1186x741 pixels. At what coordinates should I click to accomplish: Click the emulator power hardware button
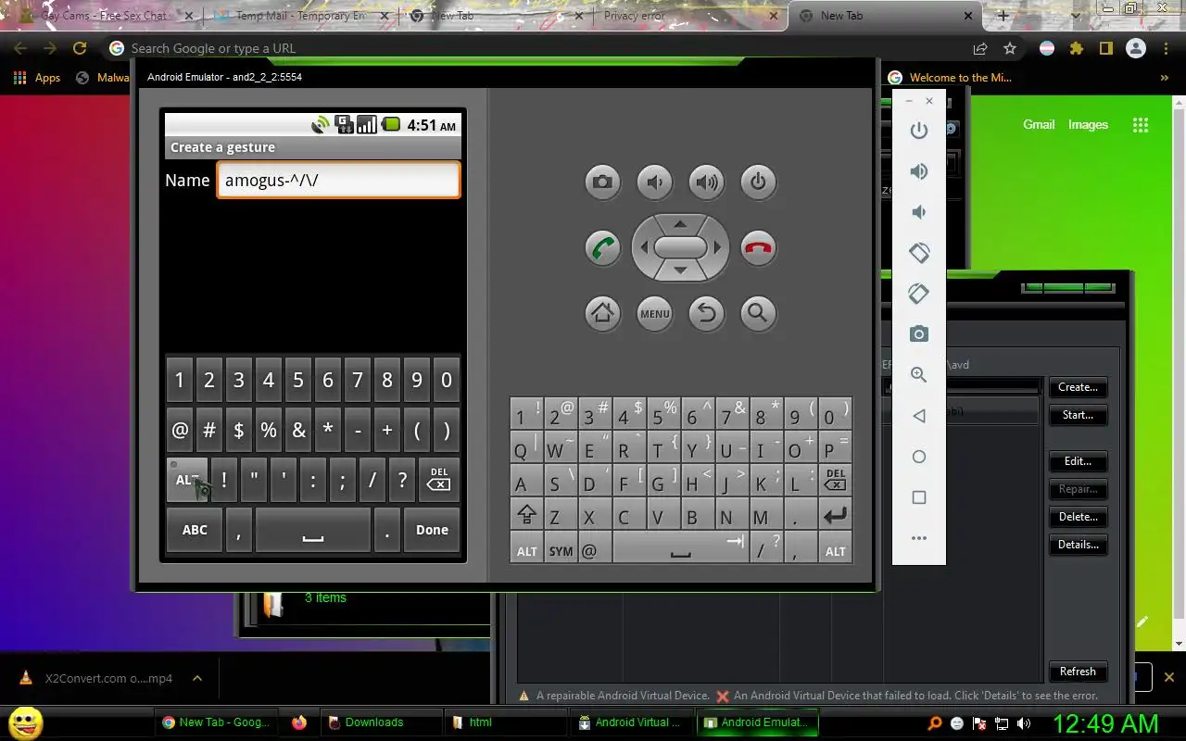click(x=758, y=182)
